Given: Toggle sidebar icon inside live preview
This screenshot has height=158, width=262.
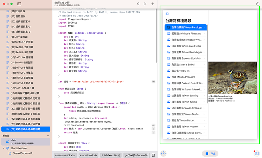Looking at the screenshot, I should pos(167,14).
